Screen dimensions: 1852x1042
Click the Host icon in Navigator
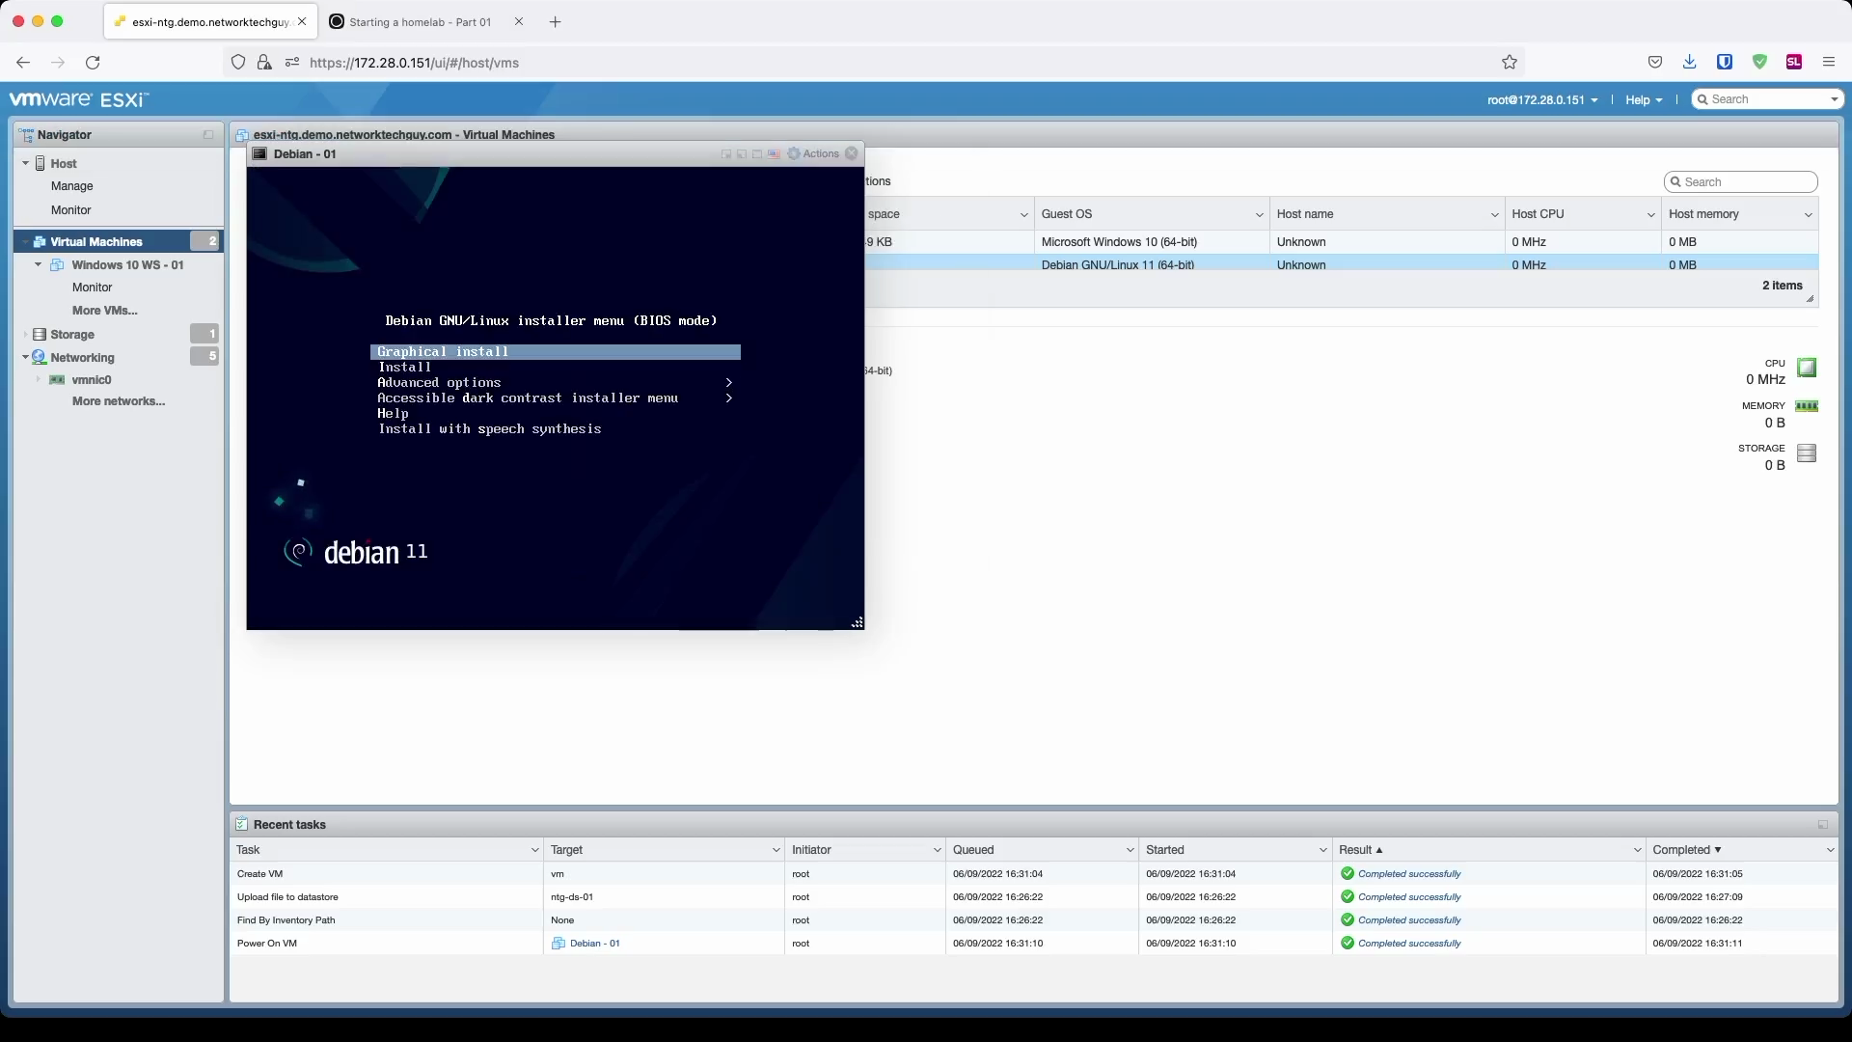41,164
